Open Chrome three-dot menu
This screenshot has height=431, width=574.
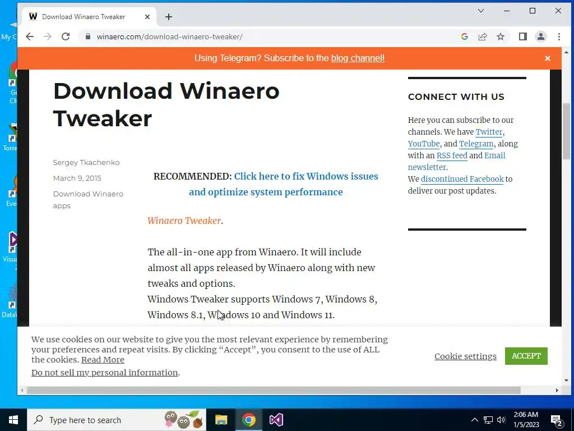point(559,36)
